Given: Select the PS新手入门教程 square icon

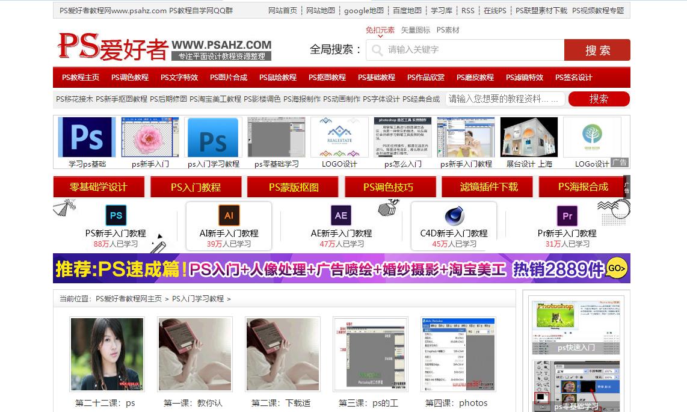Looking at the screenshot, I should pyautogui.click(x=116, y=214).
